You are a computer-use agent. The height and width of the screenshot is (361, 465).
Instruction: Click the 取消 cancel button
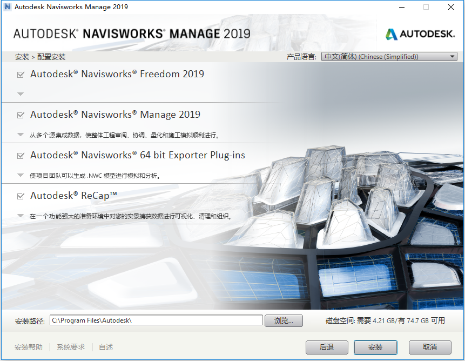point(430,347)
